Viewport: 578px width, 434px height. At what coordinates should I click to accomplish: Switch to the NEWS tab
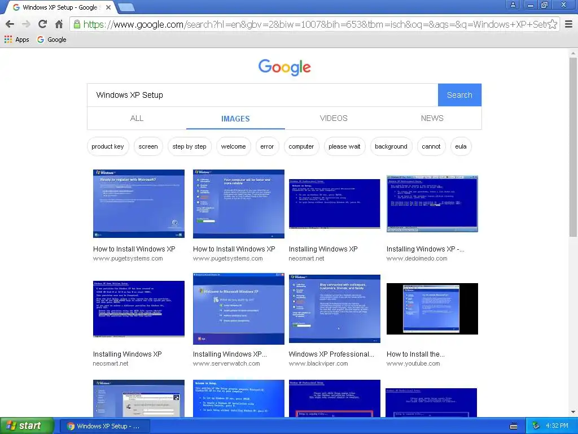[x=432, y=118]
